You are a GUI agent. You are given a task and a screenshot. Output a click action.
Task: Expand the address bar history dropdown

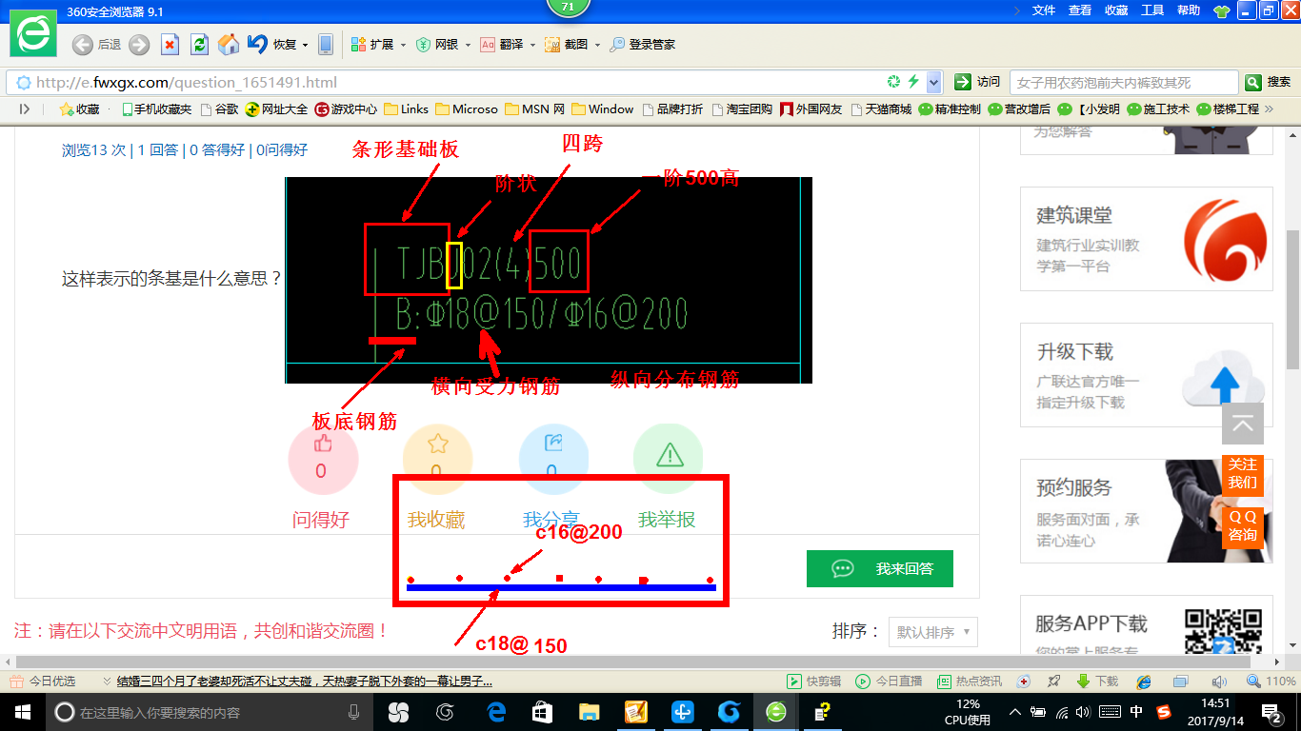(x=934, y=82)
